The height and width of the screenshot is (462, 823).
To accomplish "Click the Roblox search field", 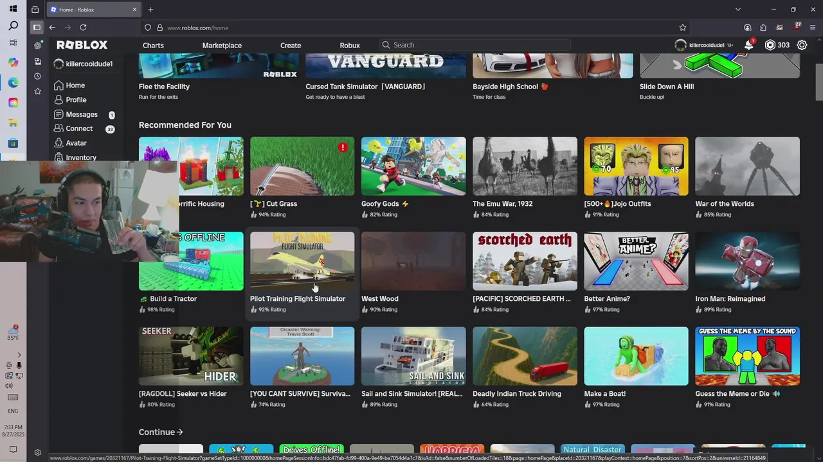I will (474, 45).
